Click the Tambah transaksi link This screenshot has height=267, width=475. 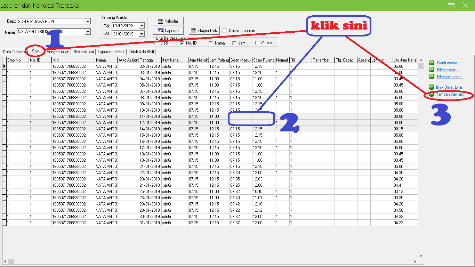(451, 94)
